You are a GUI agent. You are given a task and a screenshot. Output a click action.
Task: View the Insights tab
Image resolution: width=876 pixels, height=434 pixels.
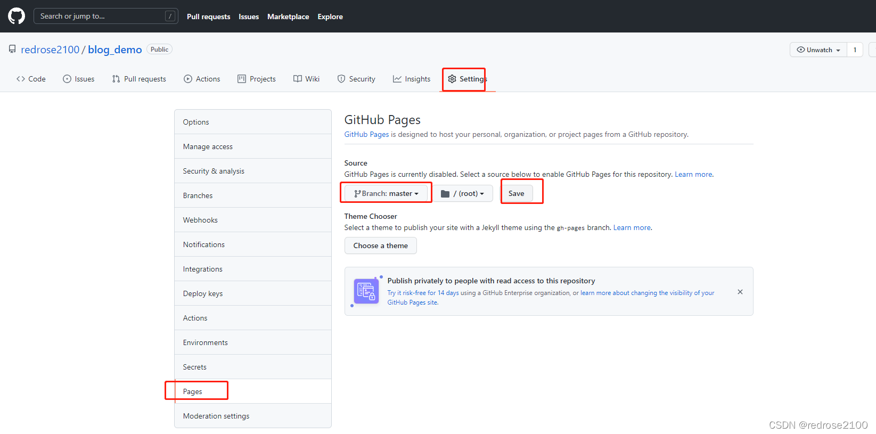pos(412,79)
